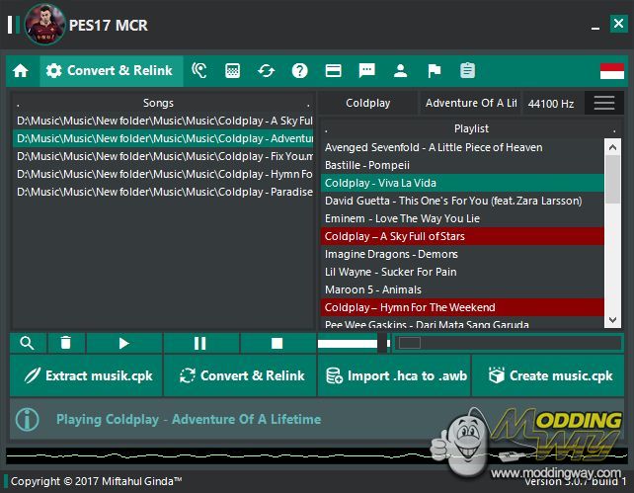Open the hamburger menu beside 44100 Hz
The width and height of the screenshot is (634, 493).
coord(603,103)
